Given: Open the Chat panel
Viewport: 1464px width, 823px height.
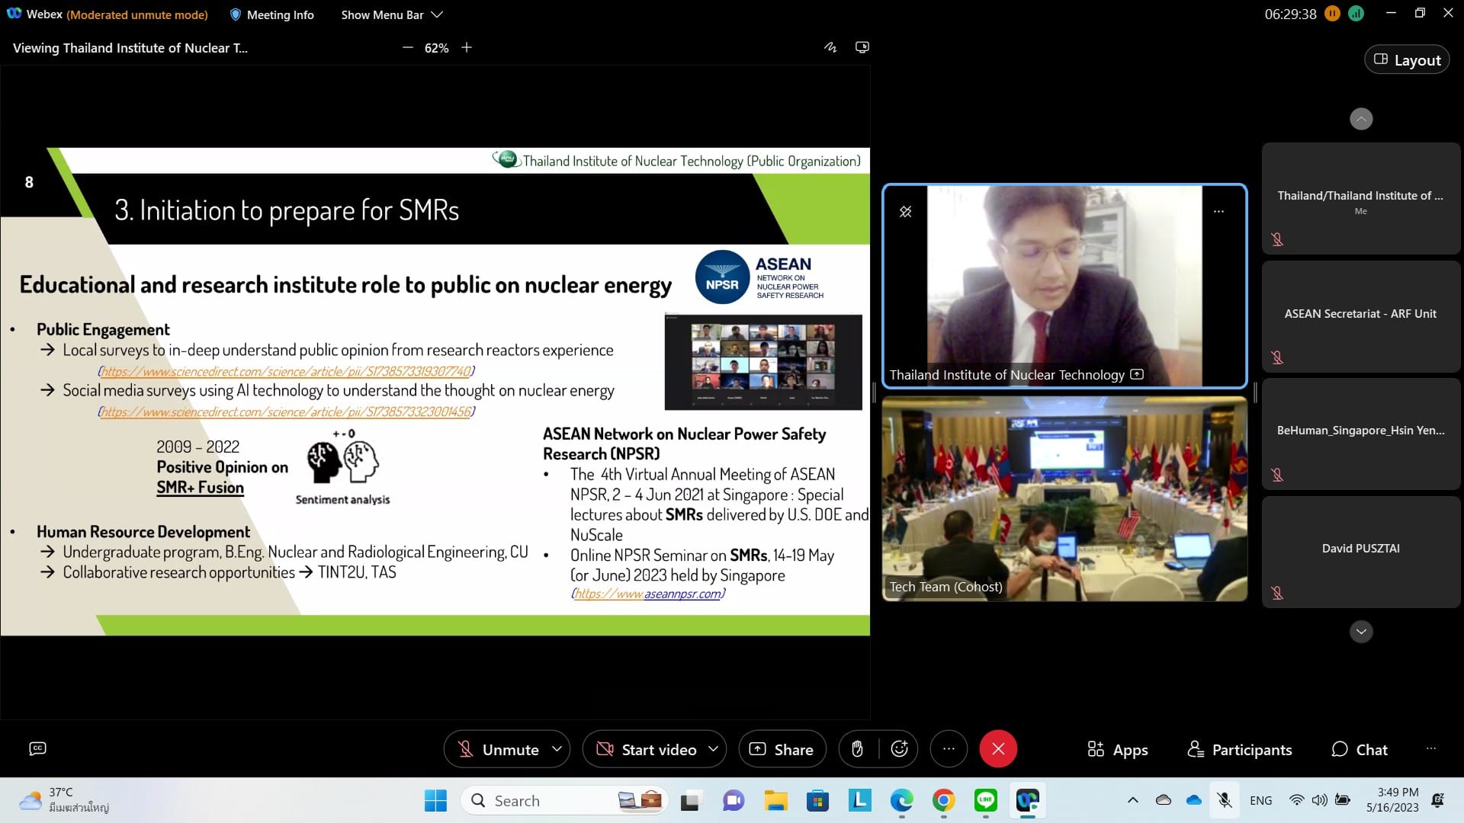Looking at the screenshot, I should point(1360,749).
